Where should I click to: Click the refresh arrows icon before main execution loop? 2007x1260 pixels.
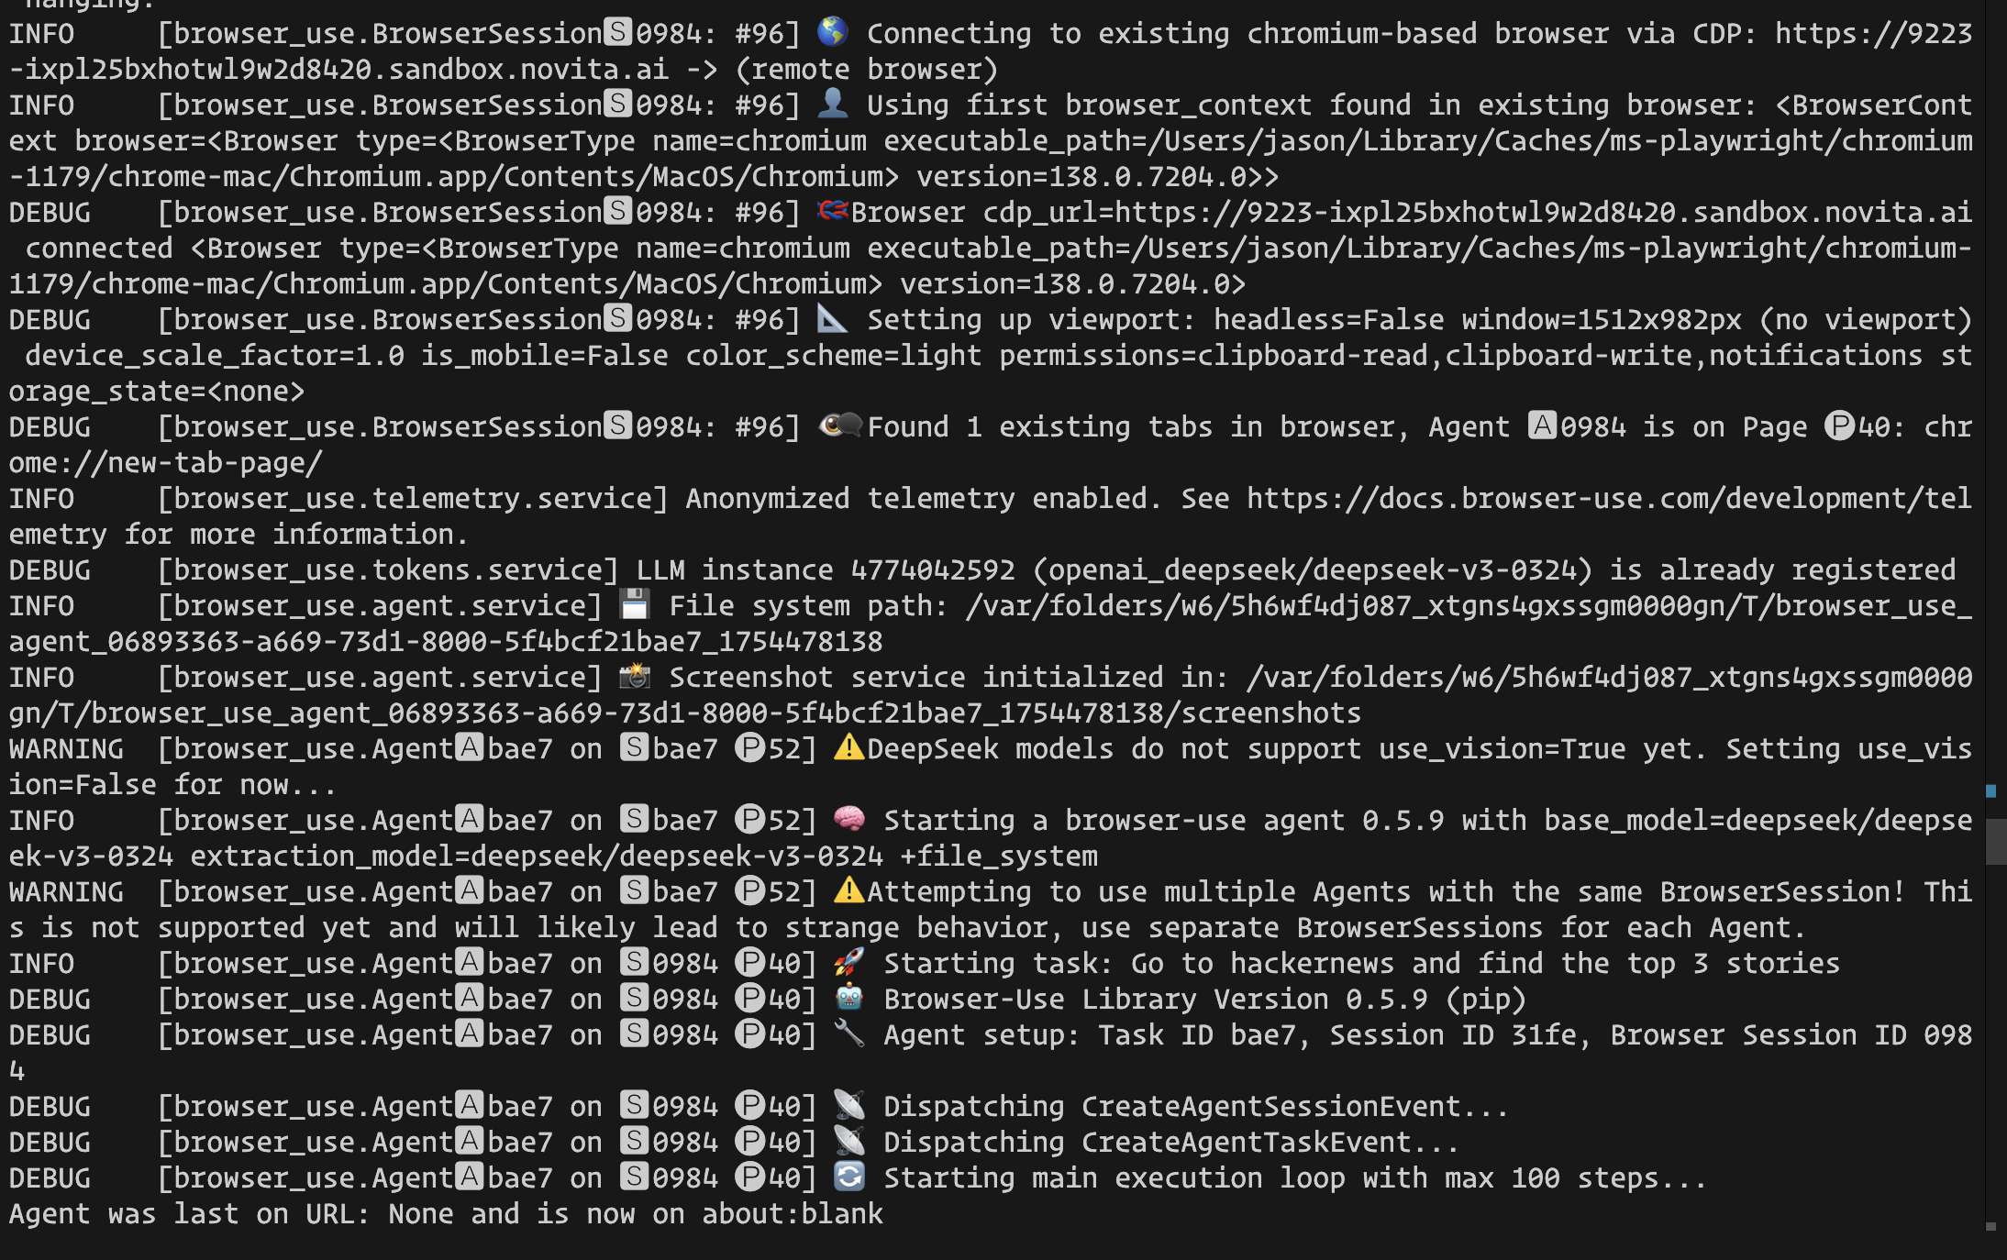(849, 1177)
